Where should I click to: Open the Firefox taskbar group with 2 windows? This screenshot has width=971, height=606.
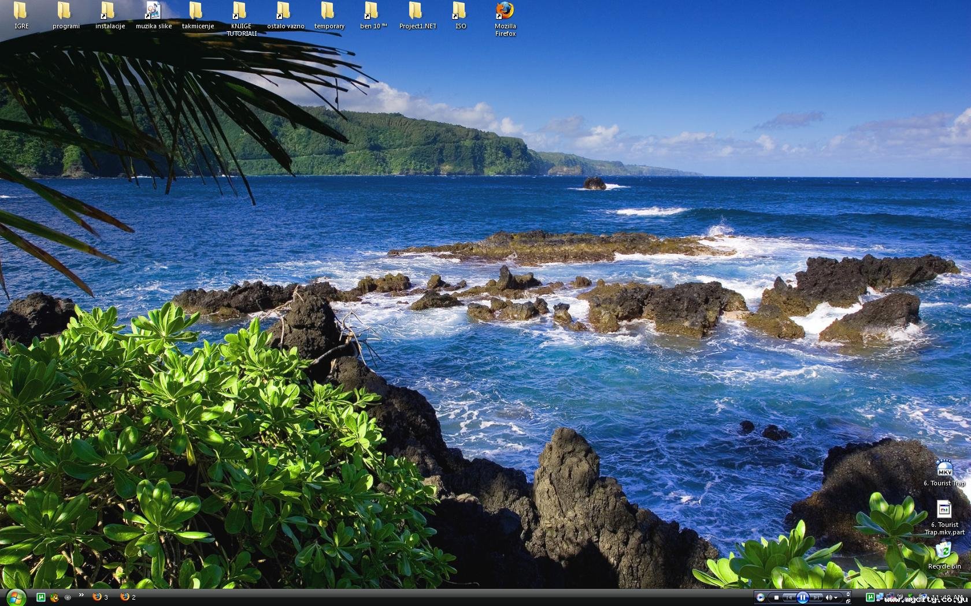[128, 597]
